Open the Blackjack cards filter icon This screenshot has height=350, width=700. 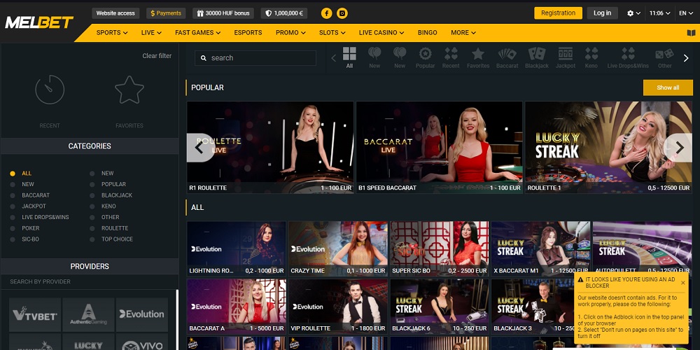tap(537, 55)
